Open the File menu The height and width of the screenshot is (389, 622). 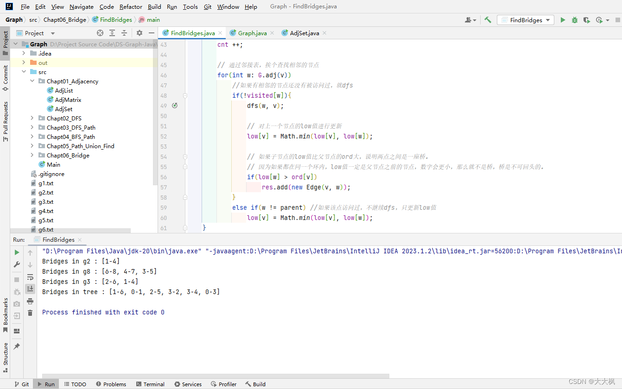(x=25, y=6)
